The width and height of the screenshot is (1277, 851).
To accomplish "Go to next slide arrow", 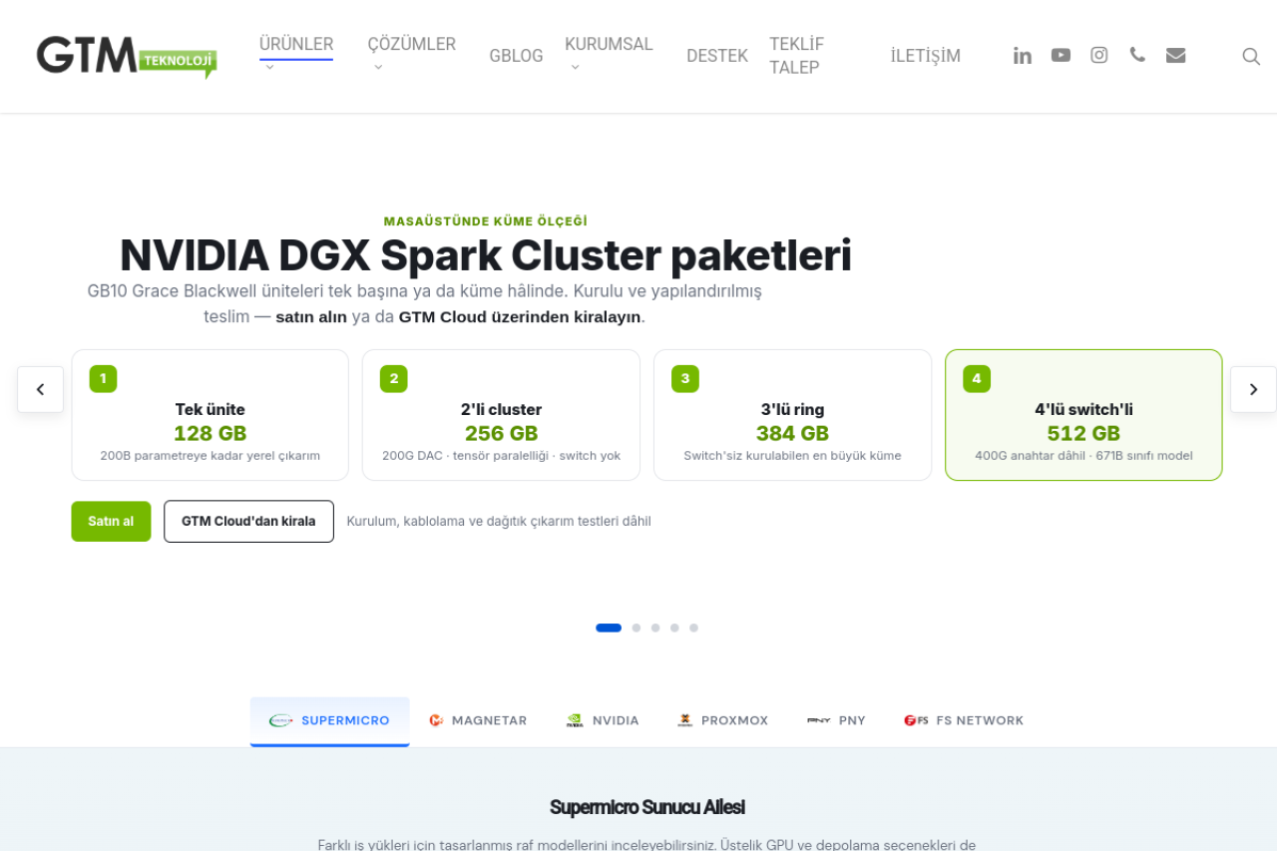I will pyautogui.click(x=1253, y=389).
